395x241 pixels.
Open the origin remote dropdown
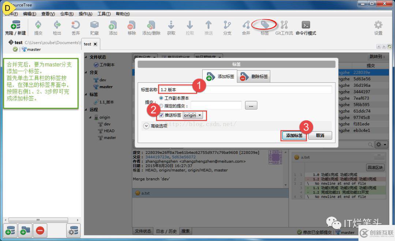coord(193,115)
